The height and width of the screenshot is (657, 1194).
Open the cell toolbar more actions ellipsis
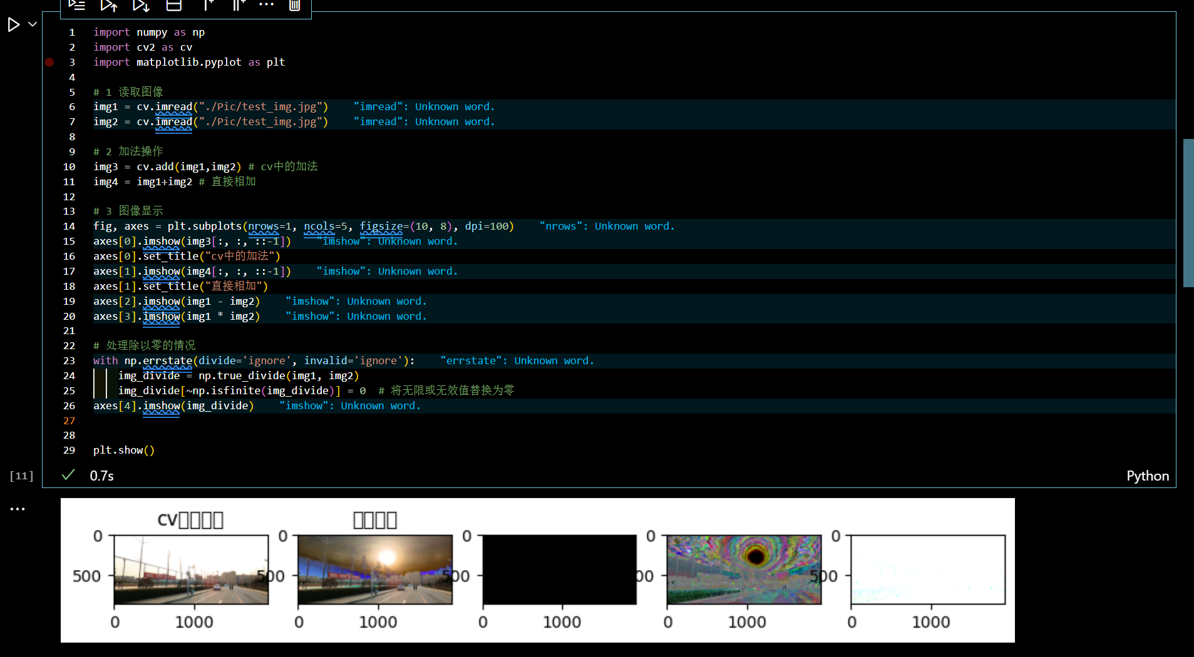point(267,4)
